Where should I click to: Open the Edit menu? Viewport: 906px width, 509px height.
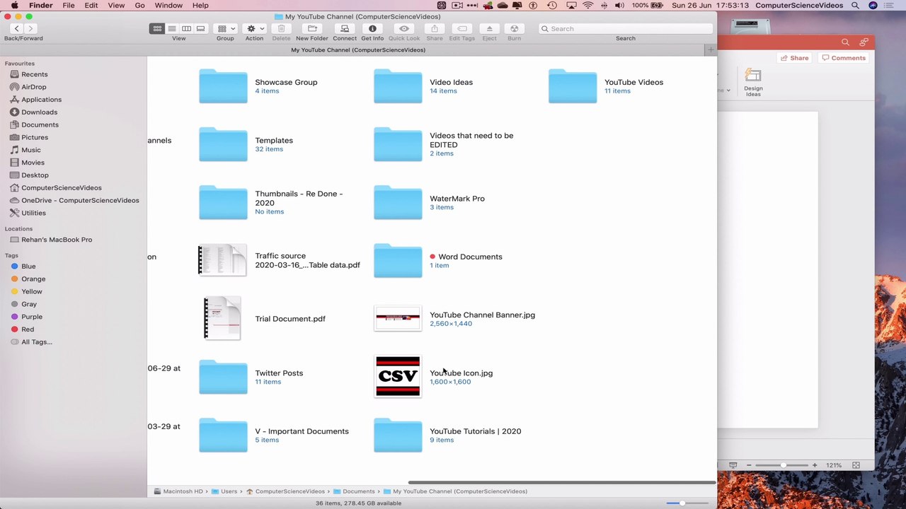[91, 5]
